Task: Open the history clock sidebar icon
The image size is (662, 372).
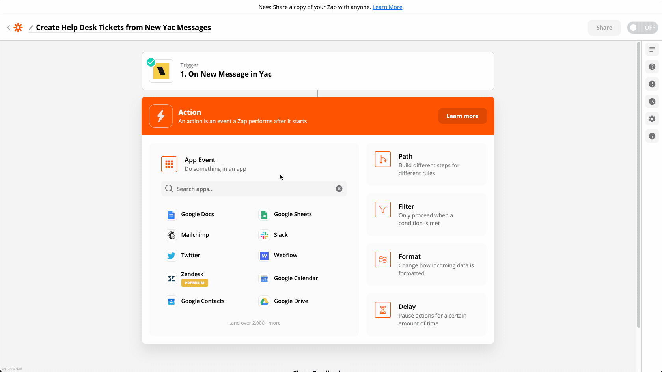Action: pos(652,101)
